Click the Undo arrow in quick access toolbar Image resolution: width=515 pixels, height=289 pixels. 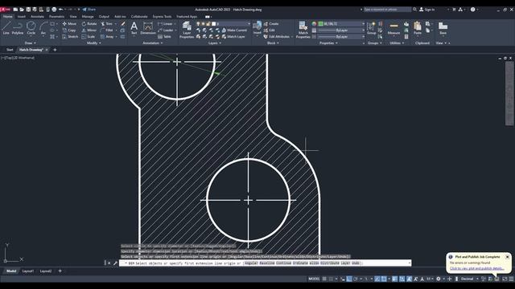click(61, 10)
